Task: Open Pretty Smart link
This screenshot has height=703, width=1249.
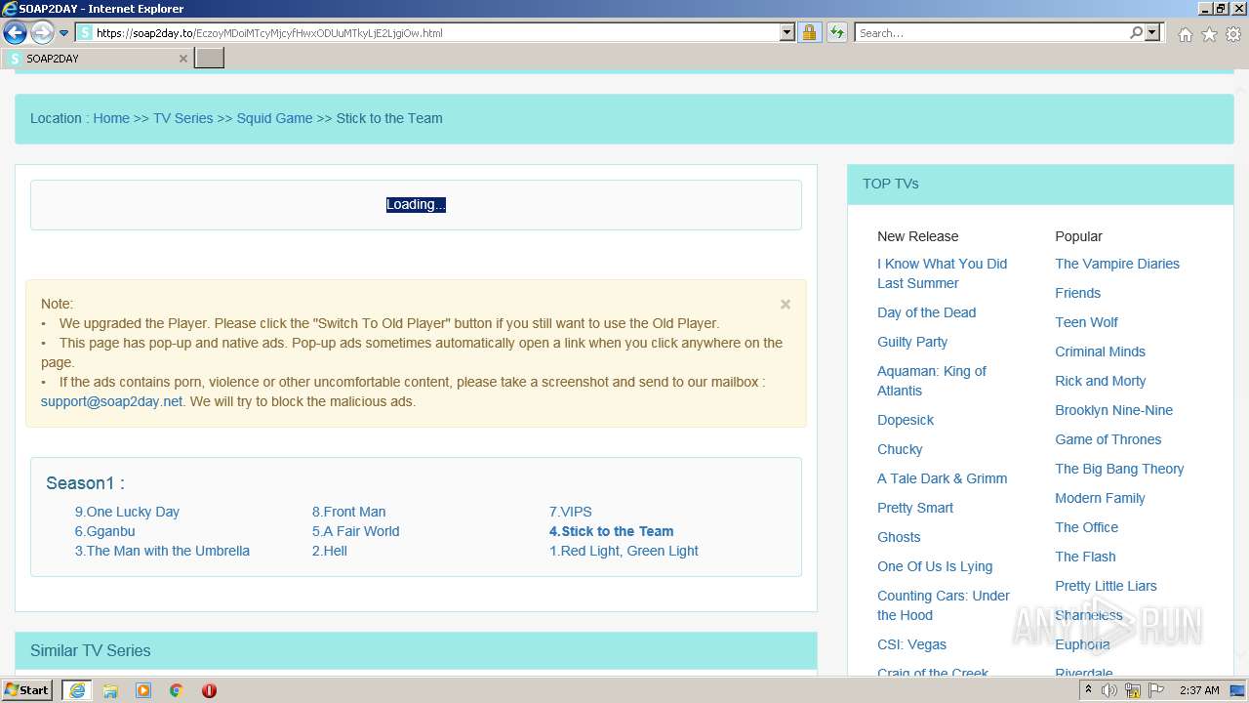Action: point(915,508)
